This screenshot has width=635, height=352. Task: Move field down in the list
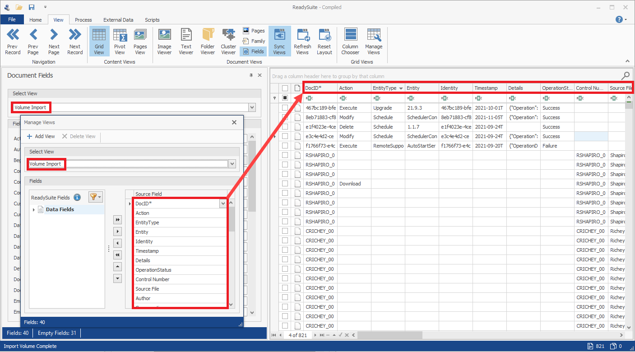tap(117, 278)
